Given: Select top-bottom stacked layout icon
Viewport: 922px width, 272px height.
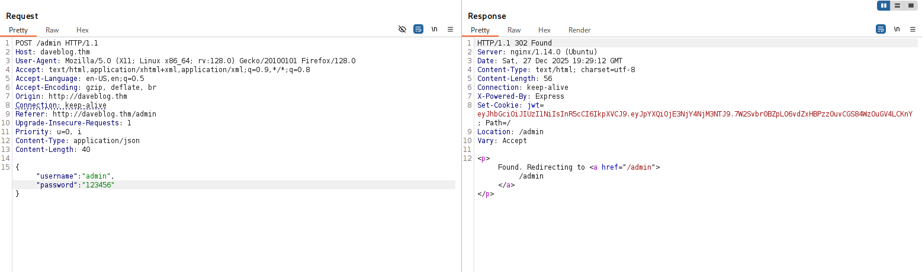Looking at the screenshot, I should coord(898,5).
